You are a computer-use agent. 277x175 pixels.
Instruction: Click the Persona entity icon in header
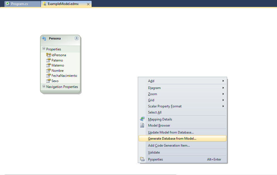pos(44,38)
